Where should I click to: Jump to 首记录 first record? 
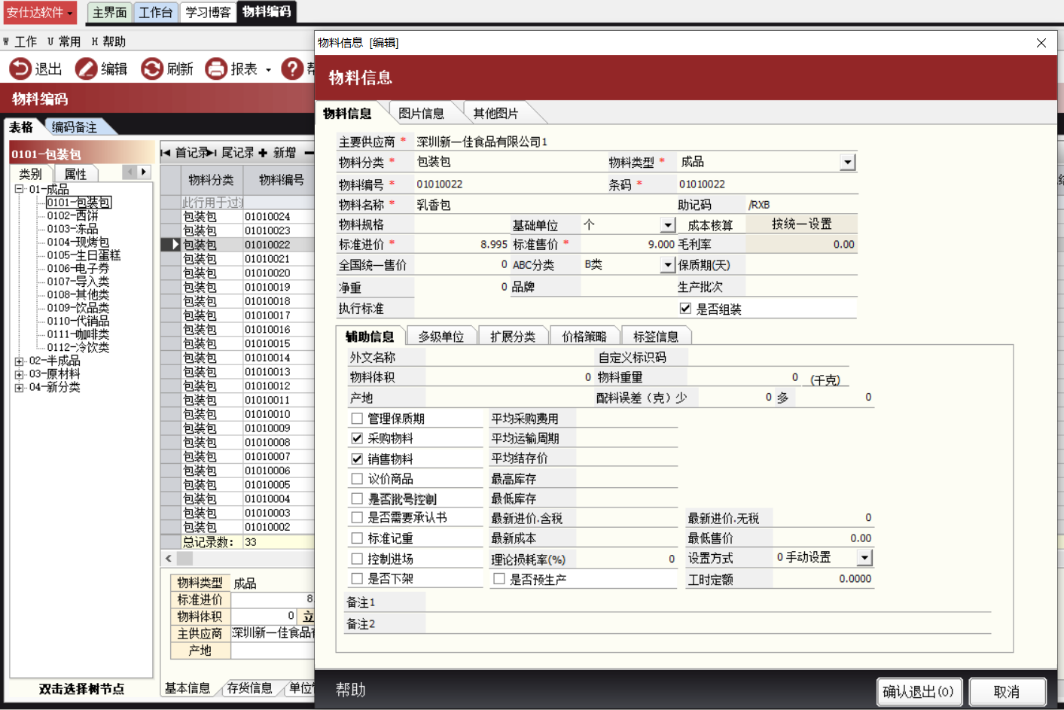(x=166, y=153)
